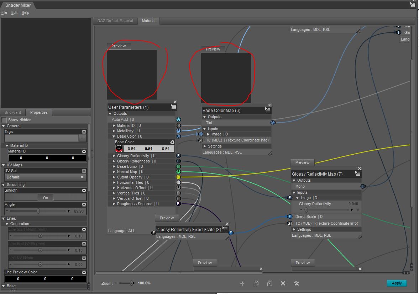The width and height of the screenshot is (419, 294).
Task: Expand Settings in Base Color Map brick
Action: click(x=205, y=146)
